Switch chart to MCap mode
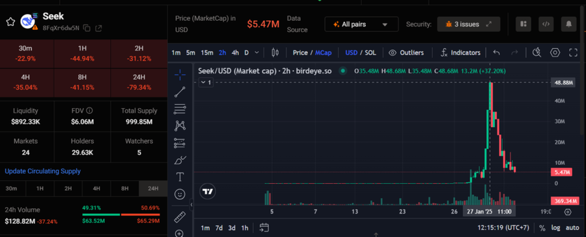Screen dimensions: 586x237 pyautogui.click(x=323, y=53)
